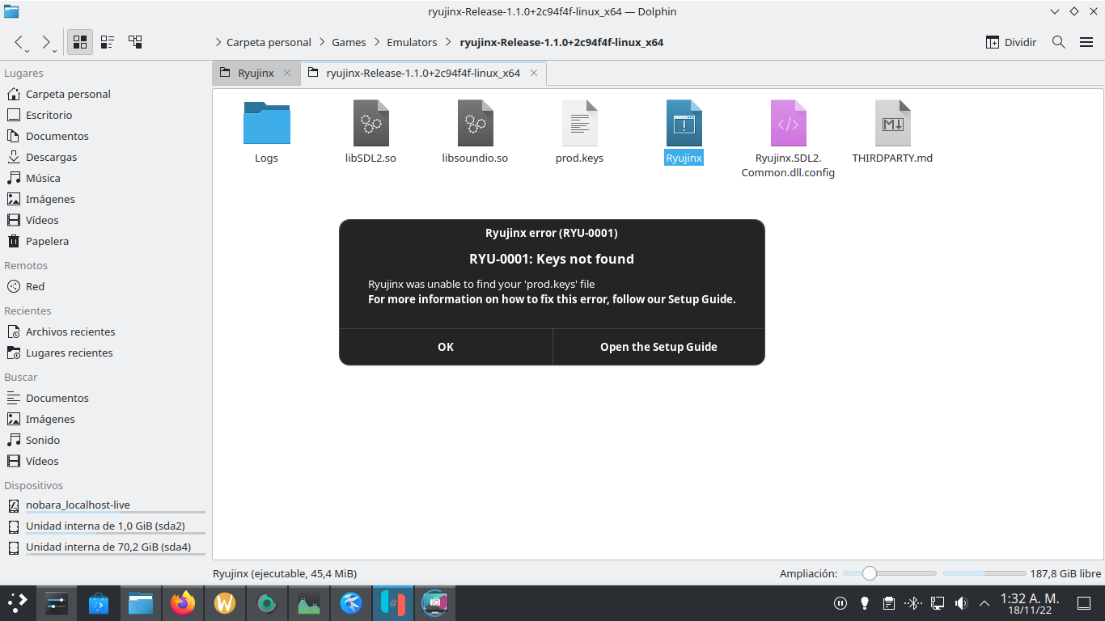Click the green graph monitor taskbar icon
Image resolution: width=1105 pixels, height=621 pixels.
click(309, 602)
